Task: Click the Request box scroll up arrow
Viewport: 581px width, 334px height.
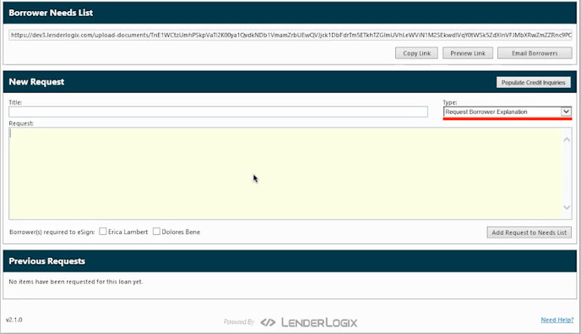Action: click(x=567, y=140)
